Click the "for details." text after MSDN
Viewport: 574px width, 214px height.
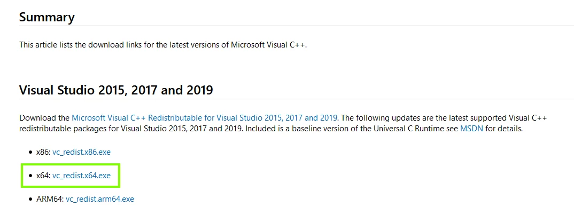505,129
